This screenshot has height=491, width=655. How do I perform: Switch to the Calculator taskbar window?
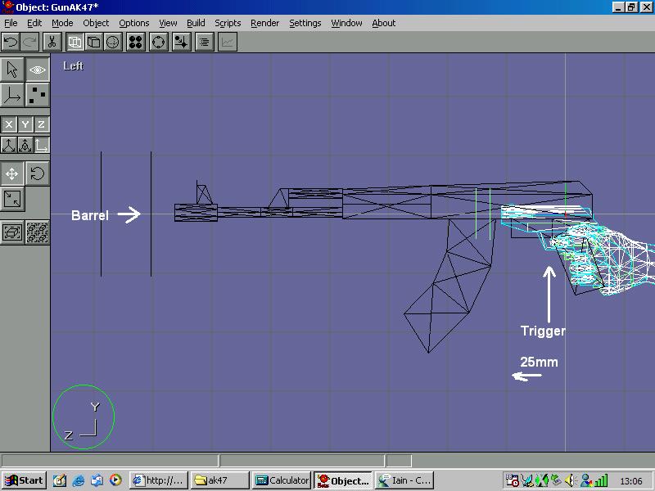282,480
